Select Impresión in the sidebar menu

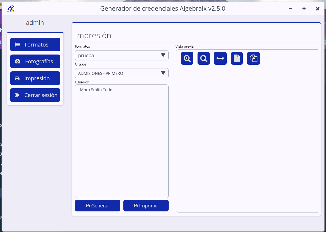tap(35, 78)
